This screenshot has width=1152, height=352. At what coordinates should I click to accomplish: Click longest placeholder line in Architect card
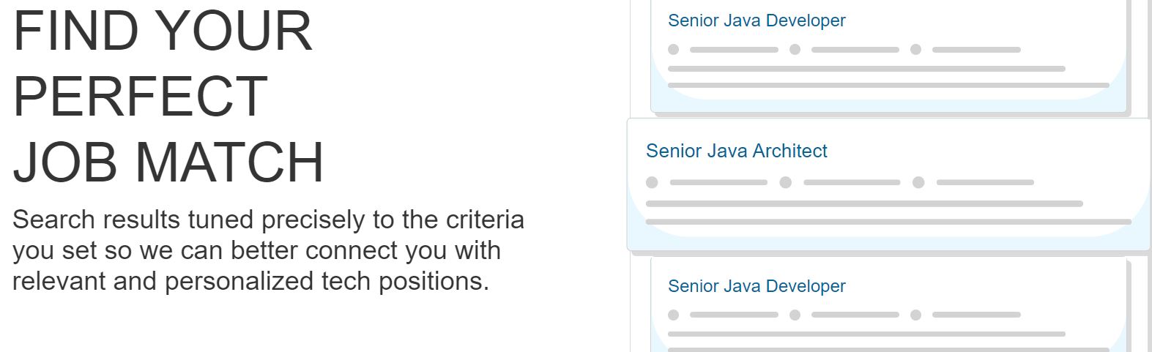tap(888, 222)
